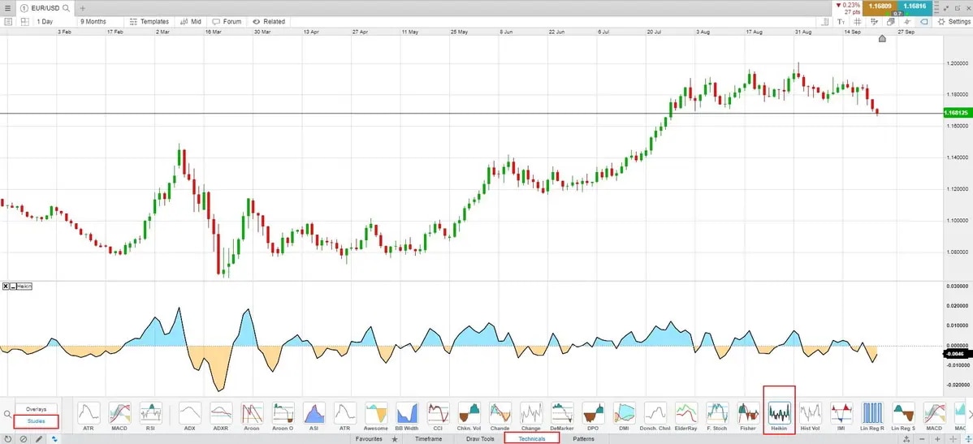Click the Forum button
This screenshot has height=444, width=973.
pyautogui.click(x=227, y=22)
